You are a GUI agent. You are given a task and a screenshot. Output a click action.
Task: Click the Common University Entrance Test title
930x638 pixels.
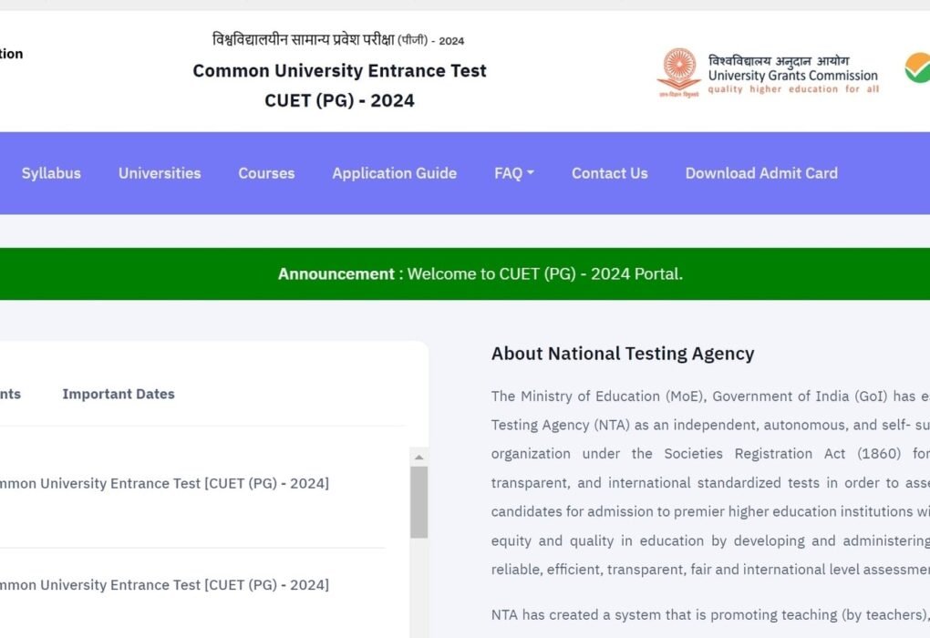339,71
